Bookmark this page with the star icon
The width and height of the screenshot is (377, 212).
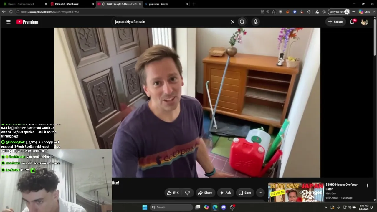pos(274,12)
